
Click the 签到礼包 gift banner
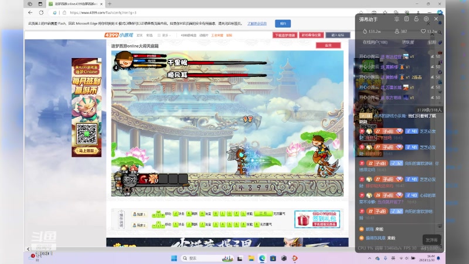click(317, 219)
